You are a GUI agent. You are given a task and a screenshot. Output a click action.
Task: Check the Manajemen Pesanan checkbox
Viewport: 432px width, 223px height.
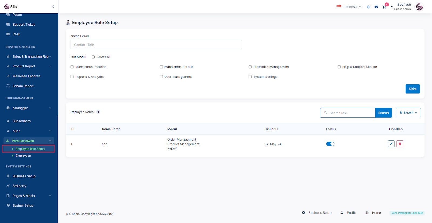(72, 67)
